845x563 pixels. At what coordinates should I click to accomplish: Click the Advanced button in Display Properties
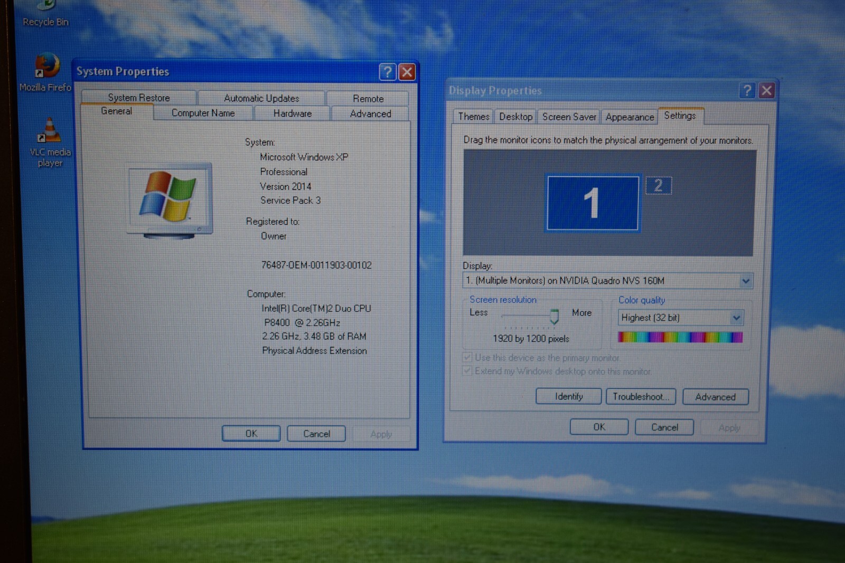click(x=716, y=397)
